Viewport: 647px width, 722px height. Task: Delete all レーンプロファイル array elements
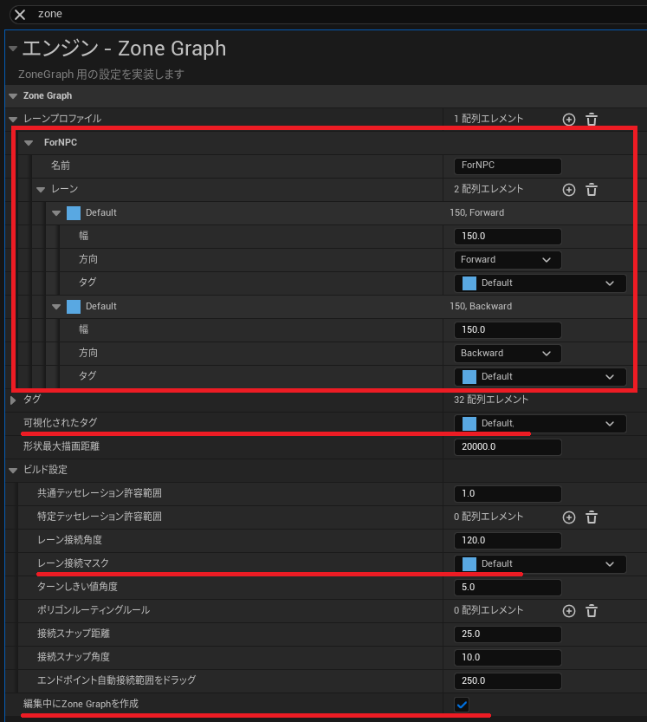point(592,120)
